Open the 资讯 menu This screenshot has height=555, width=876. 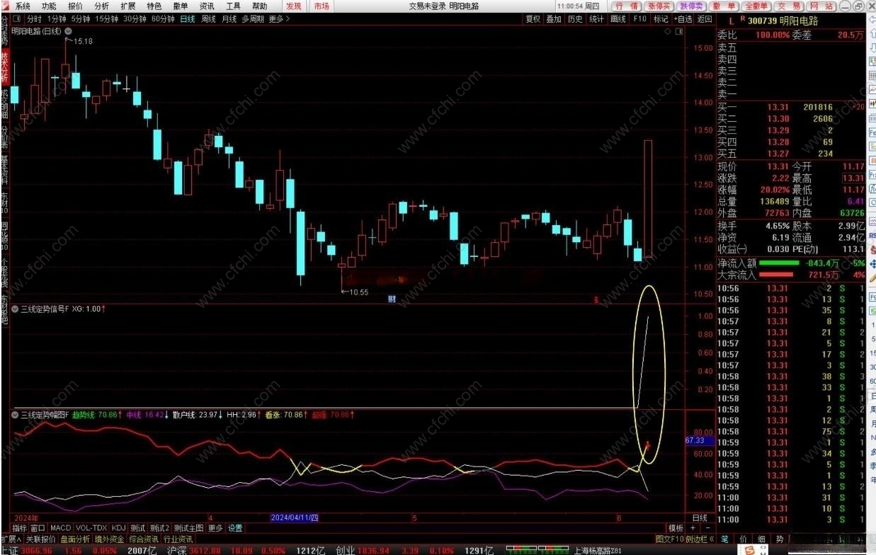tap(207, 6)
